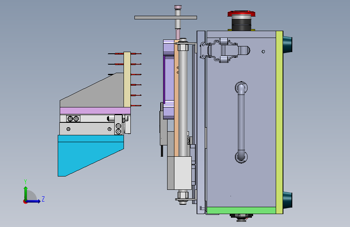Select the horizontal gray plate at the top
350x227 pixels.
click(166, 18)
